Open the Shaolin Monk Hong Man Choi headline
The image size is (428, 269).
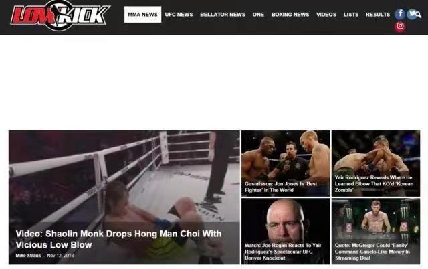pos(119,239)
